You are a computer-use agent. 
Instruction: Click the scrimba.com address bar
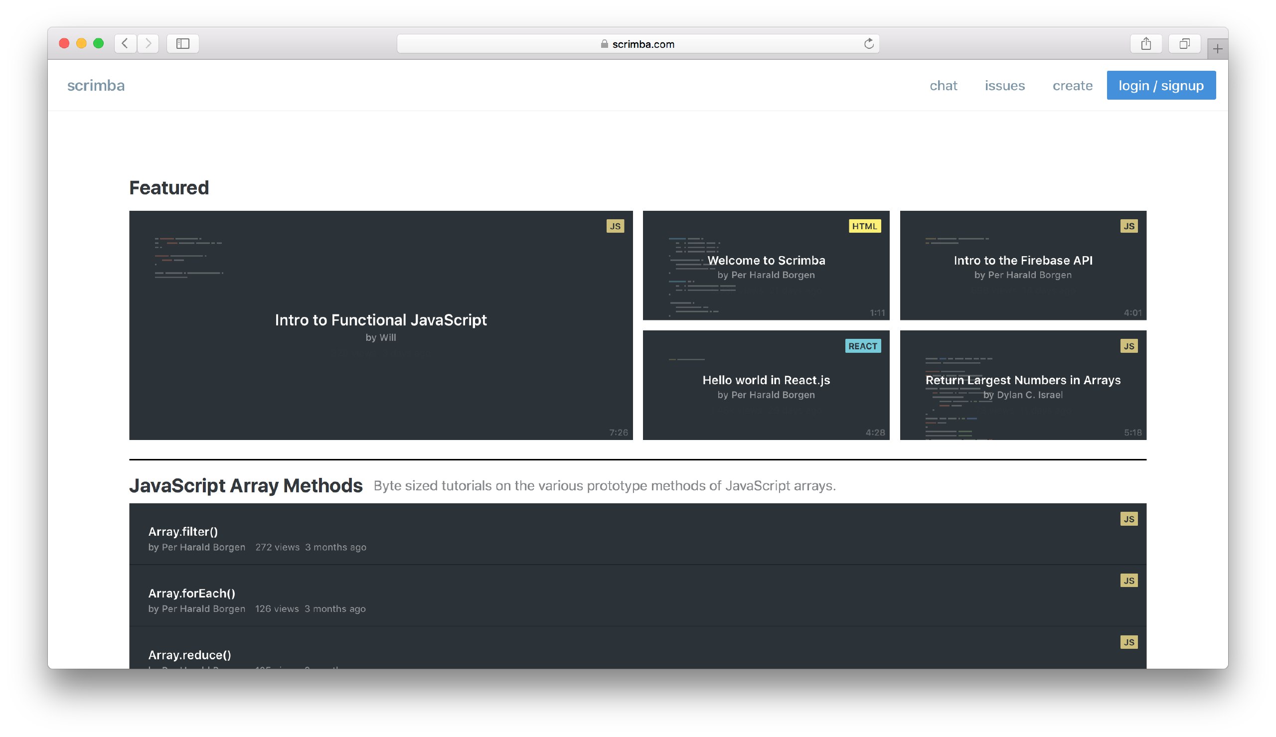(638, 43)
